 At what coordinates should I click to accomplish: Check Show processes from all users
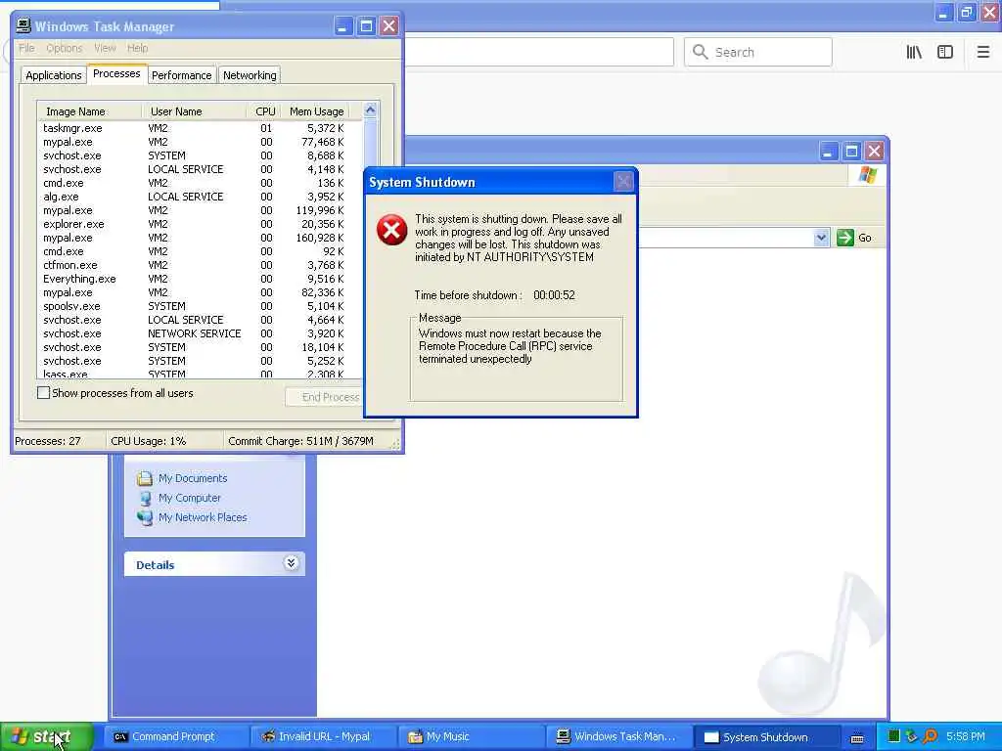pos(43,393)
